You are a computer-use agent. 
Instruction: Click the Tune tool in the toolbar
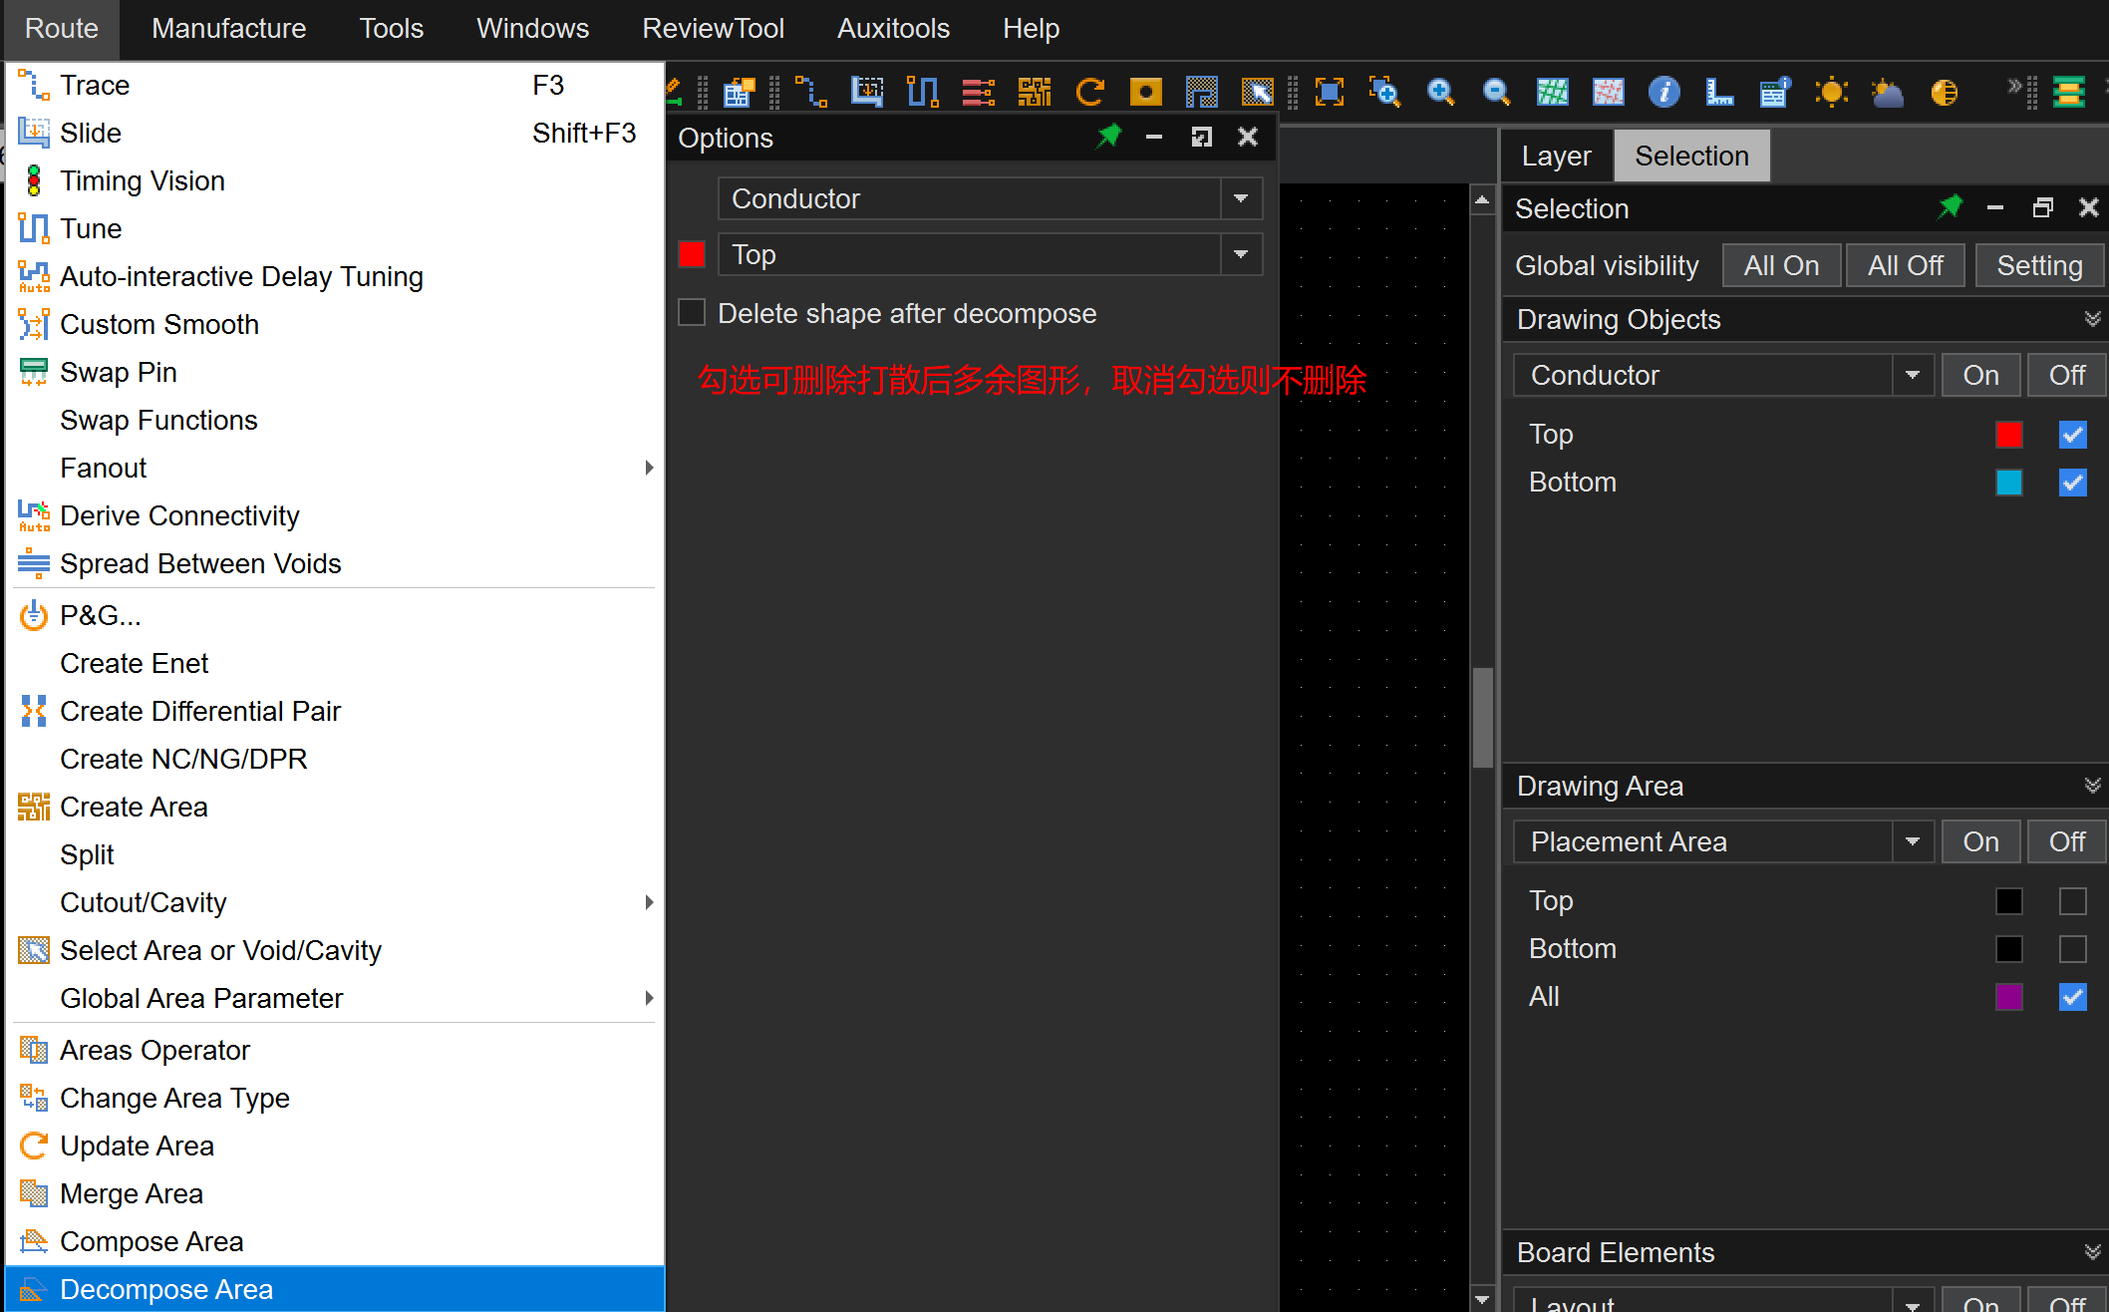pos(923,93)
